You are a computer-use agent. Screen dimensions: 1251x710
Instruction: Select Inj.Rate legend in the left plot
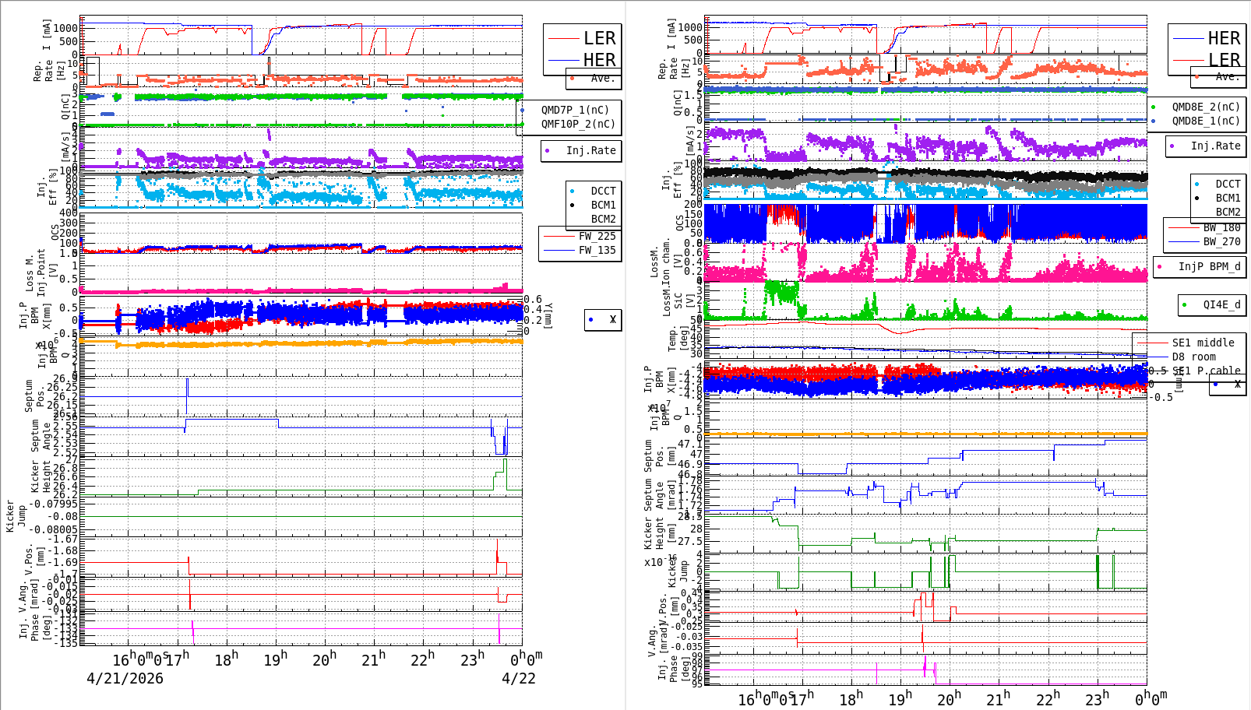coord(590,150)
